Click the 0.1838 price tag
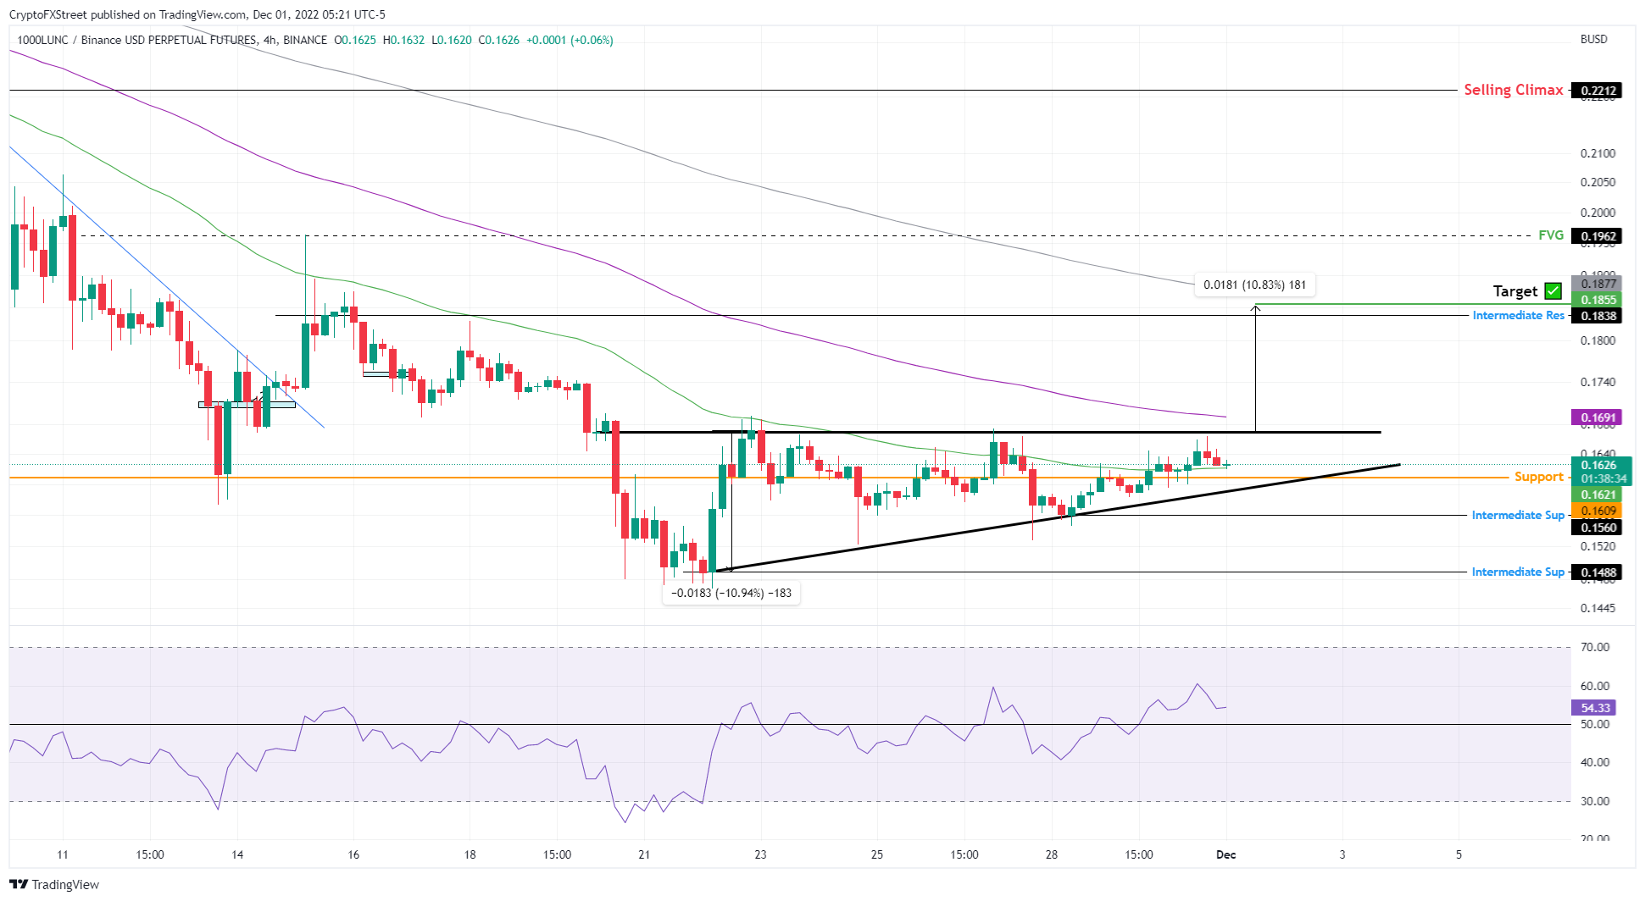Viewport: 1645px width, 901px height. pyautogui.click(x=1596, y=316)
